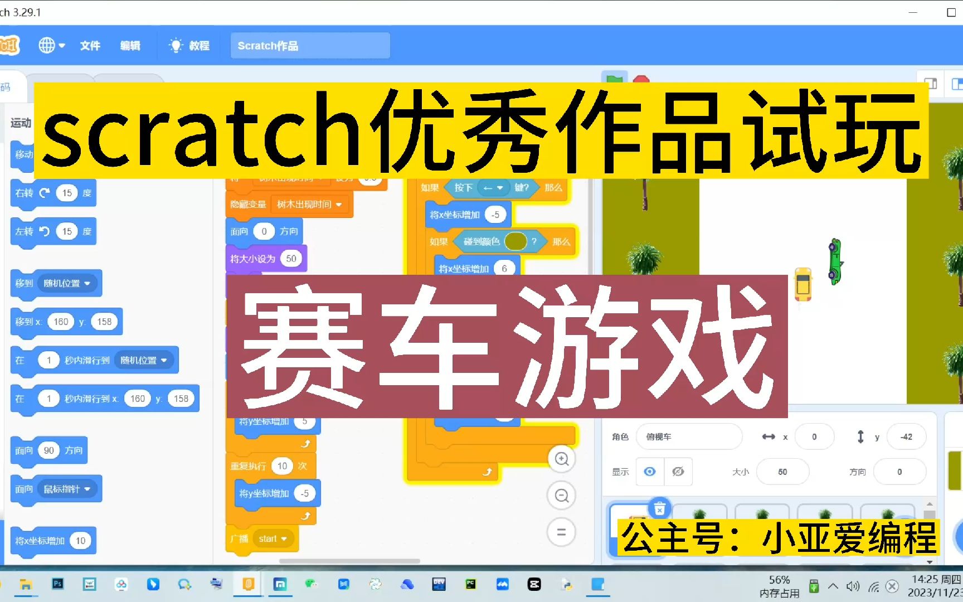Select the 右转 15 度 block
The height and width of the screenshot is (602, 963).
pyautogui.click(x=53, y=193)
